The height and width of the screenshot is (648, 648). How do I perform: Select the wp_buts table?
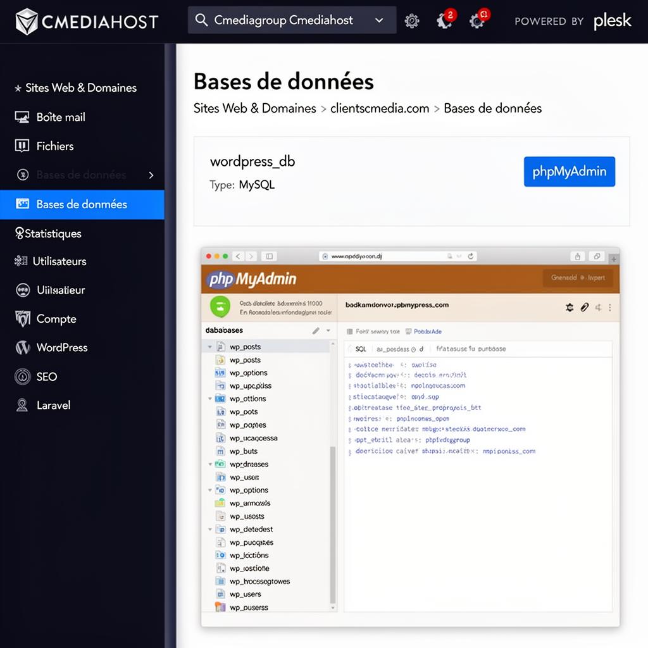point(244,451)
